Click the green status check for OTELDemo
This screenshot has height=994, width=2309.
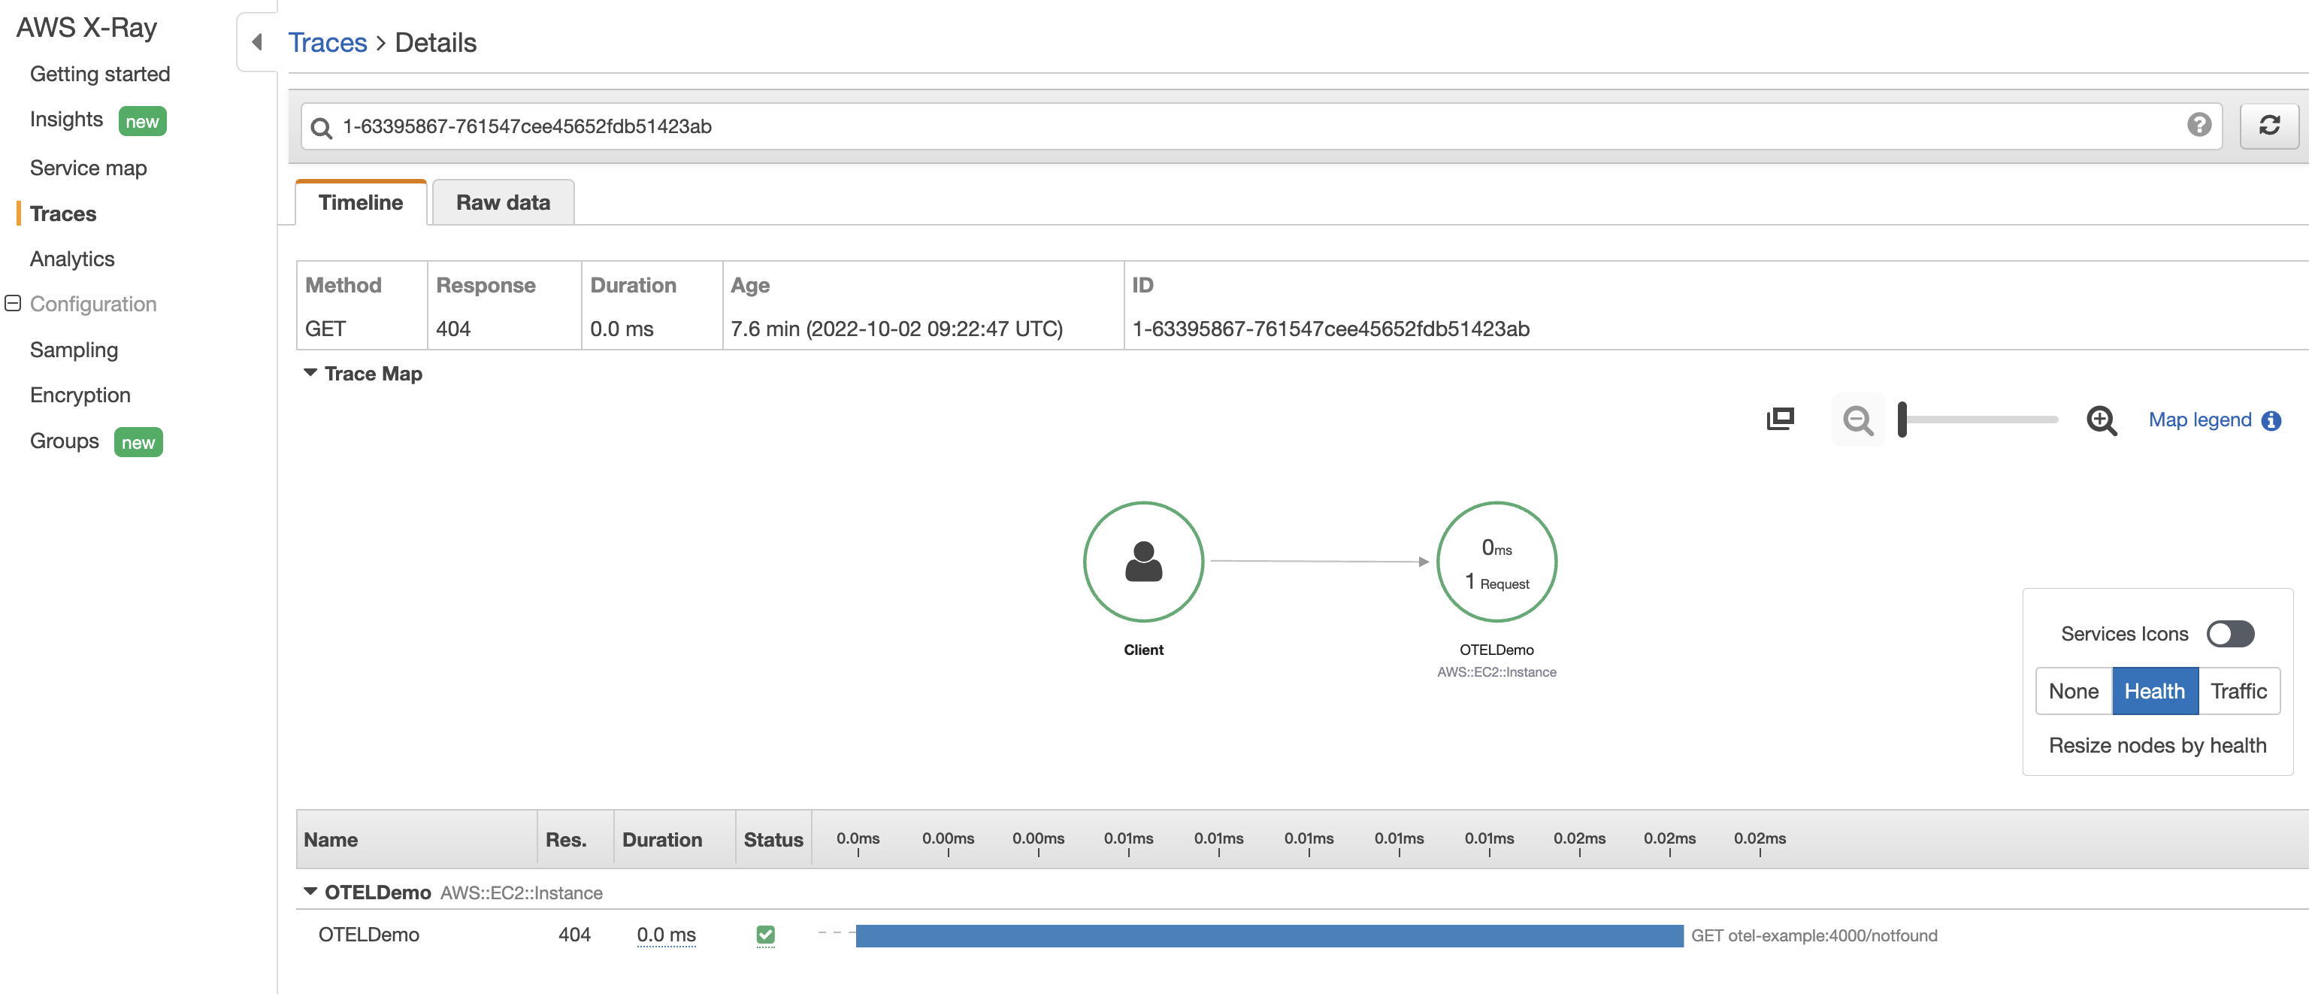[764, 935]
